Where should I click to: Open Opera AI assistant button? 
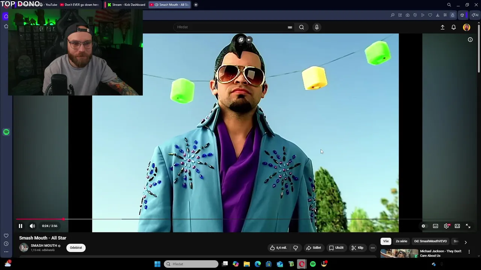(475, 15)
